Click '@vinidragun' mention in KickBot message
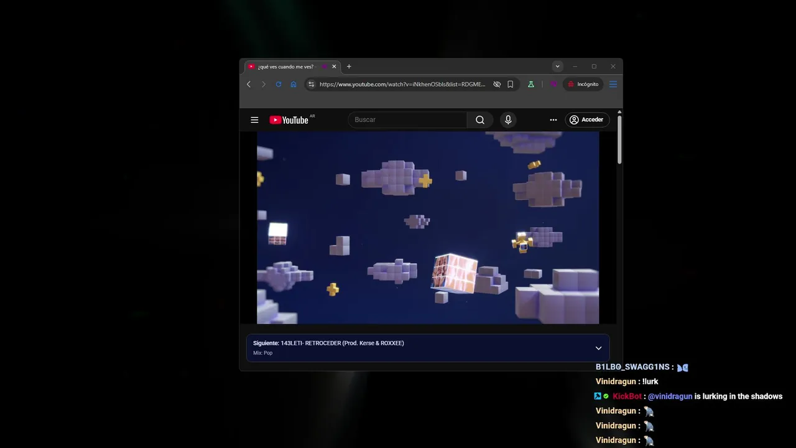 [670, 396]
